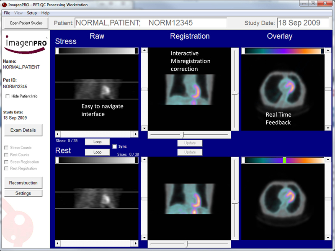Click down arrow of Stress Registration scrollbar

144,128
